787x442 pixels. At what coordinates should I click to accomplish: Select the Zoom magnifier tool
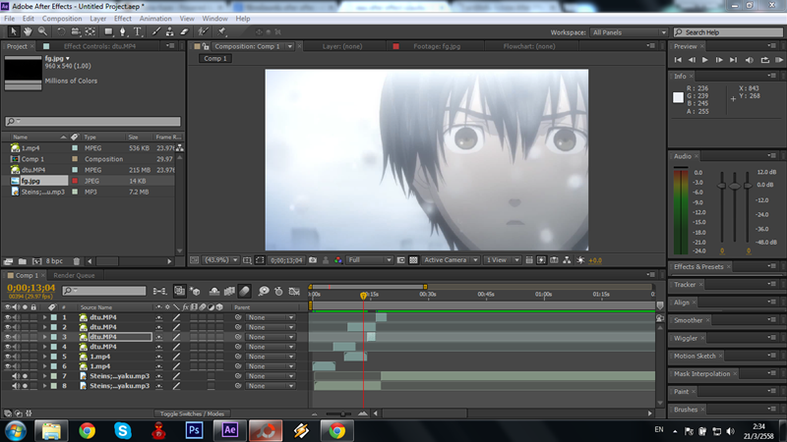click(42, 31)
